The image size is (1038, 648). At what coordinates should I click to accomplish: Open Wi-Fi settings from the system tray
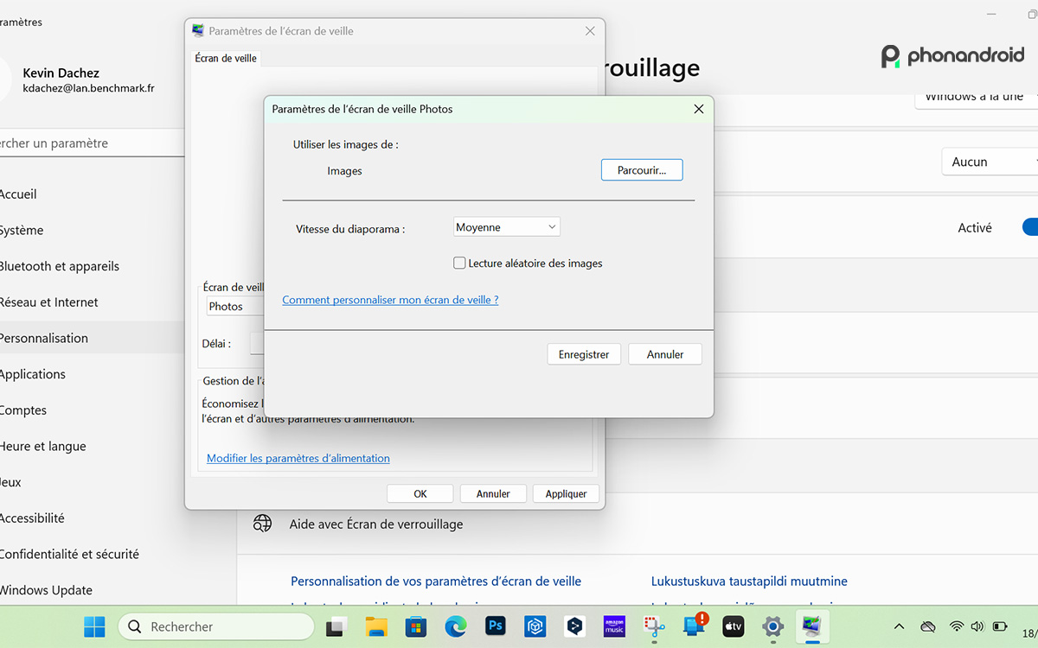pyautogui.click(x=954, y=626)
